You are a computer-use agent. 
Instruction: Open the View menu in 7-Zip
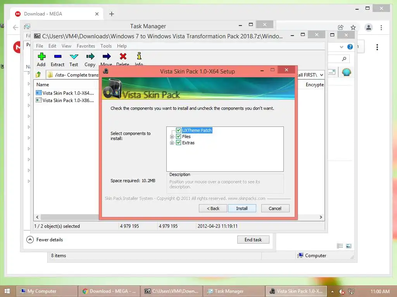66,46
